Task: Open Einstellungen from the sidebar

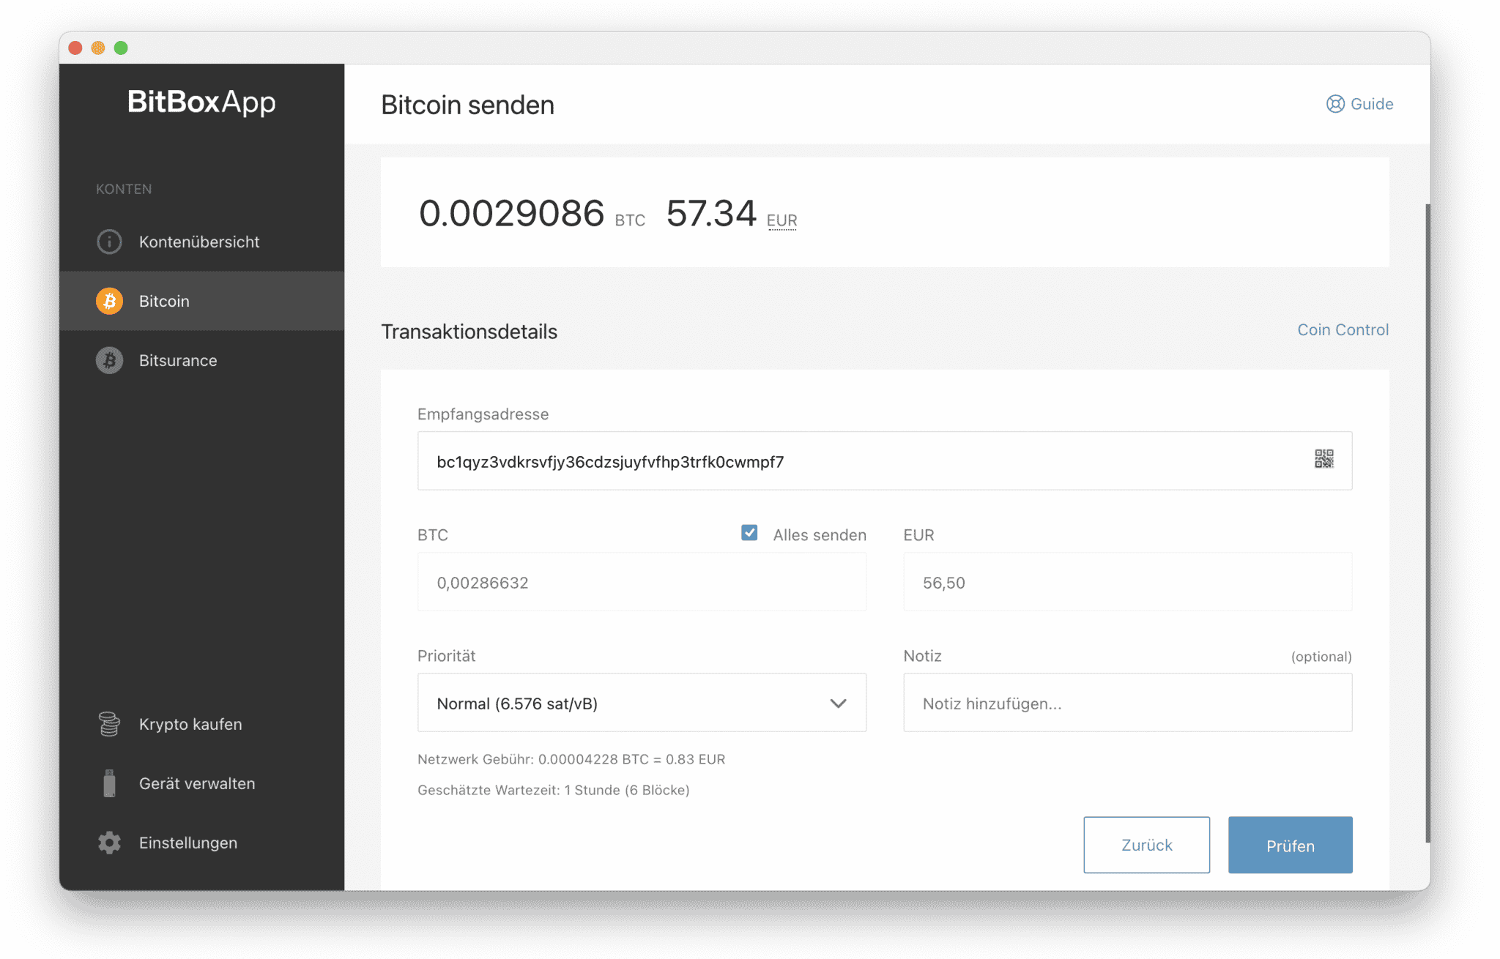Action: [x=201, y=843]
